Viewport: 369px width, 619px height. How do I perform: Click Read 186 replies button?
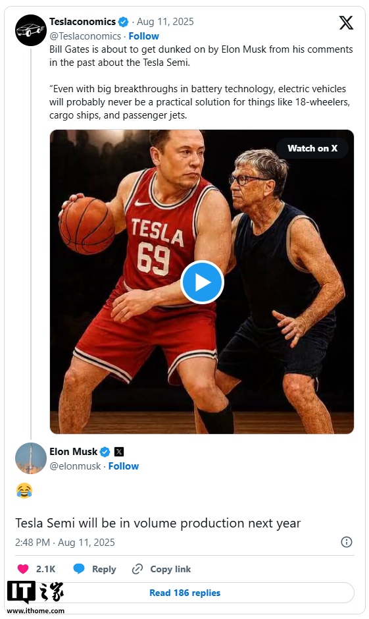point(185,593)
